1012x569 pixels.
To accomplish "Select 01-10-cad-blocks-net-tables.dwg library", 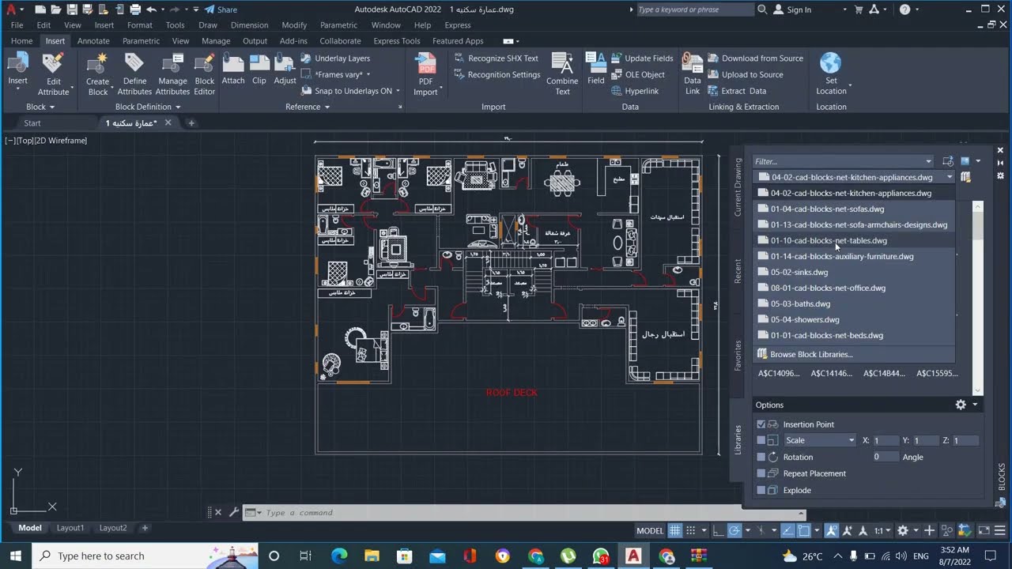I will click(x=854, y=240).
